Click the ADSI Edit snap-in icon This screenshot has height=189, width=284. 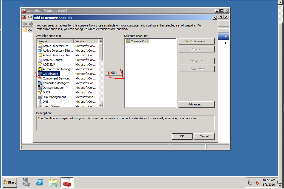click(x=40, y=64)
